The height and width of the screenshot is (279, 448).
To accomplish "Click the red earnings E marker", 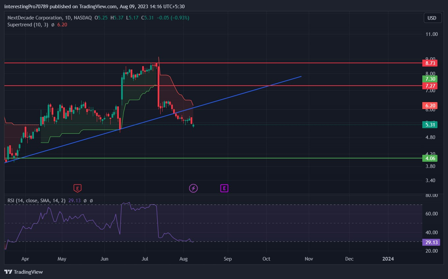I will coord(77,188).
